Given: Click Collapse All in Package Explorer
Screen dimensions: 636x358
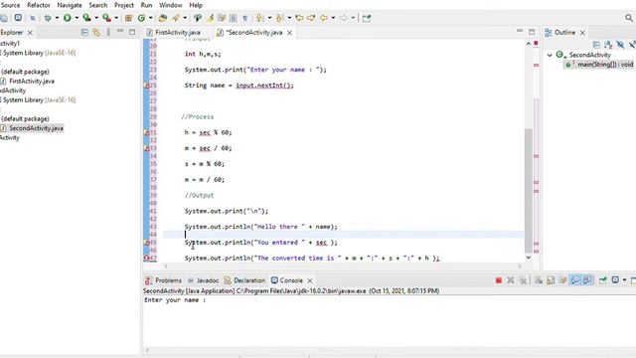Looking at the screenshot, I should (x=84, y=33).
